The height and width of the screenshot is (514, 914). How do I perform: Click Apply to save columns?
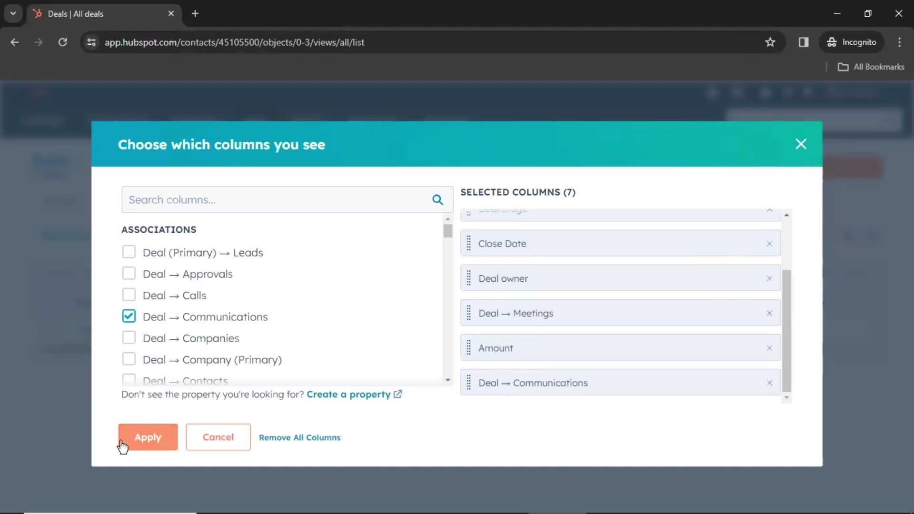148,437
